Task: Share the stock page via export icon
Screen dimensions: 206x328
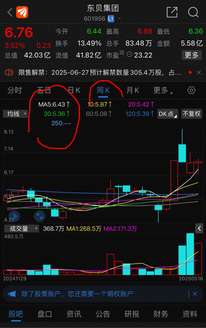Action: click(x=172, y=12)
